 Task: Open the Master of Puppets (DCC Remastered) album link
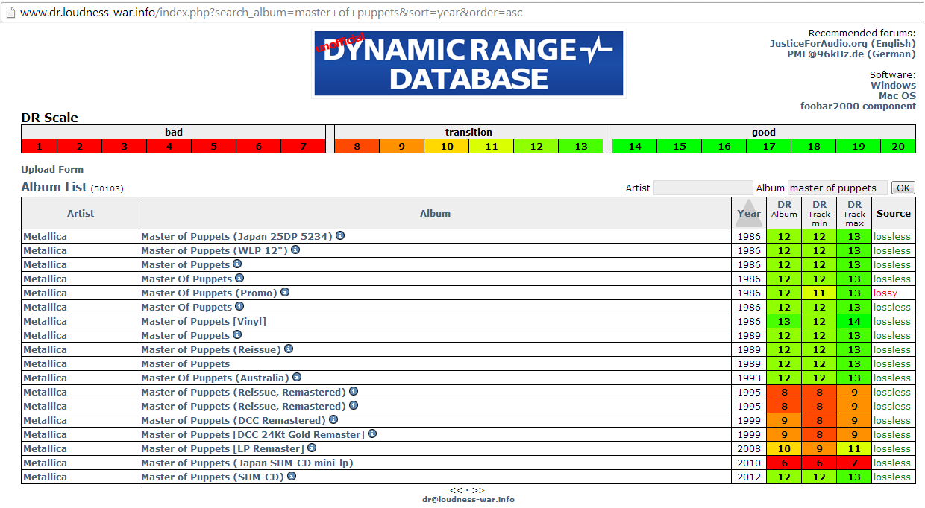point(233,420)
